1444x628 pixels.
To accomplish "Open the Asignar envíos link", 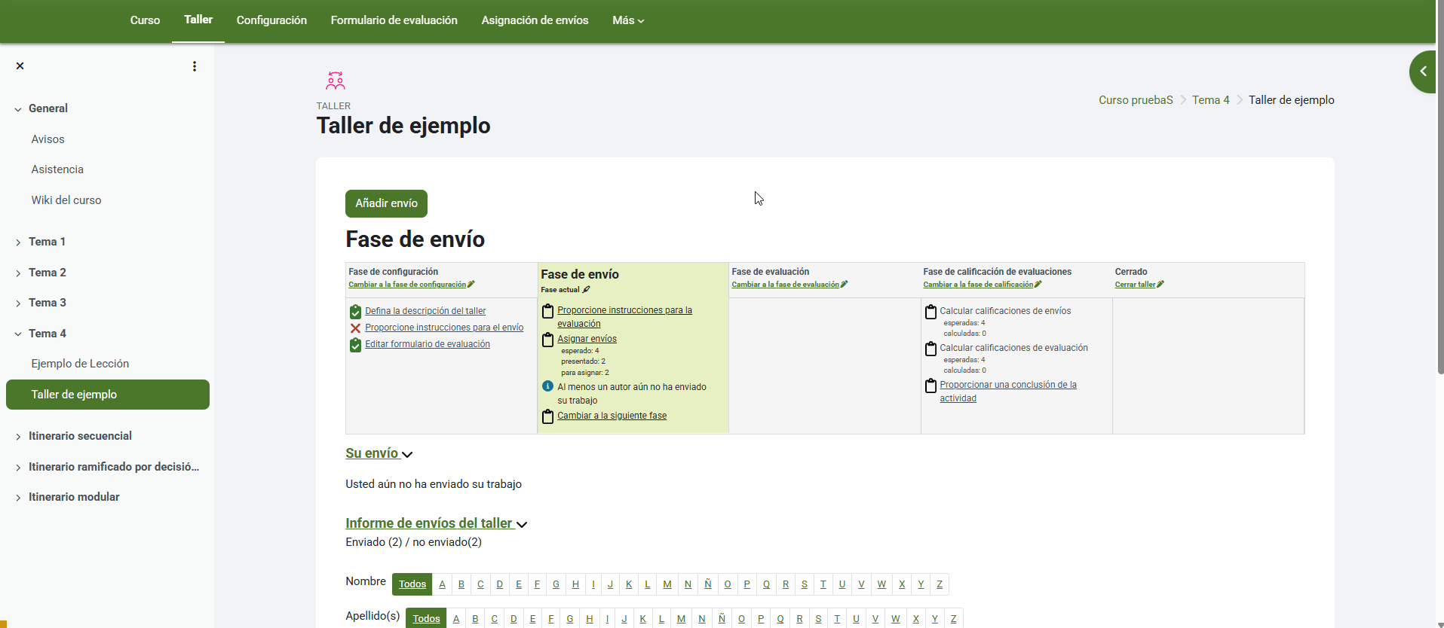I will (587, 339).
